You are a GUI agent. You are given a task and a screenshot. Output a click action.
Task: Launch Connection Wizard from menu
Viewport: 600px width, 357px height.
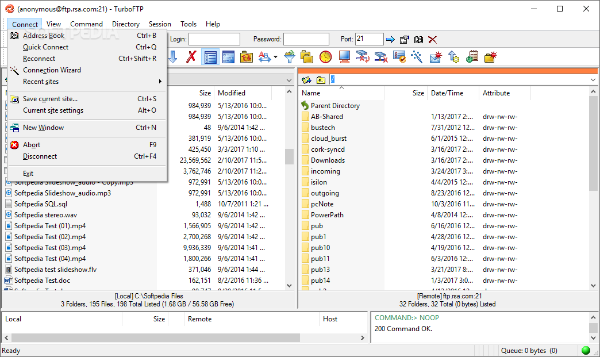click(87, 70)
